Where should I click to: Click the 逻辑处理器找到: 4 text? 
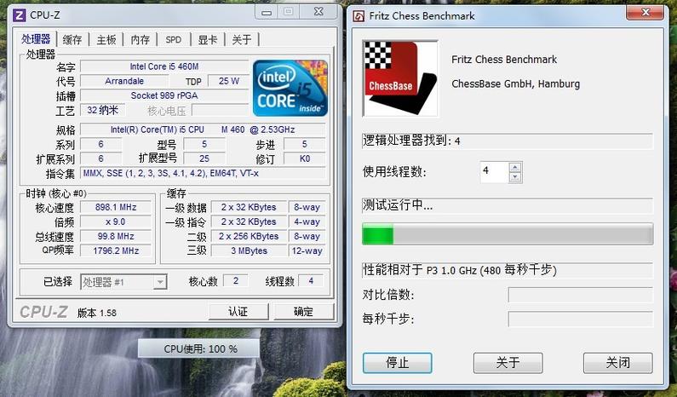(x=411, y=141)
